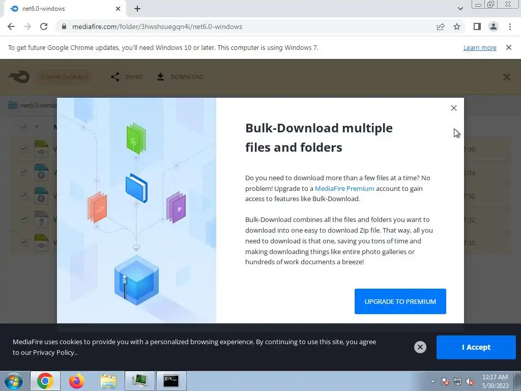Expand the selection dropdown arrow beside select-all
The image size is (521, 391).
point(37,127)
